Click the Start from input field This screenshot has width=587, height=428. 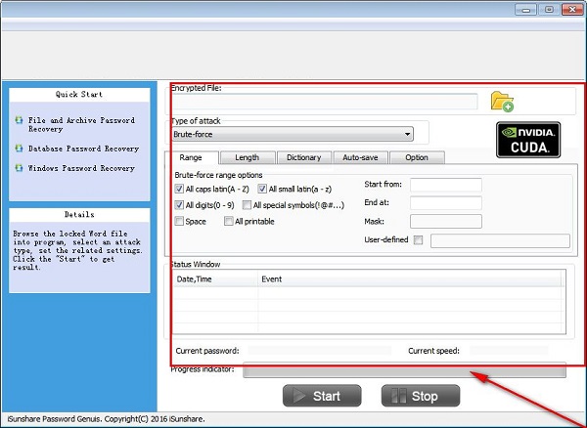click(x=445, y=185)
